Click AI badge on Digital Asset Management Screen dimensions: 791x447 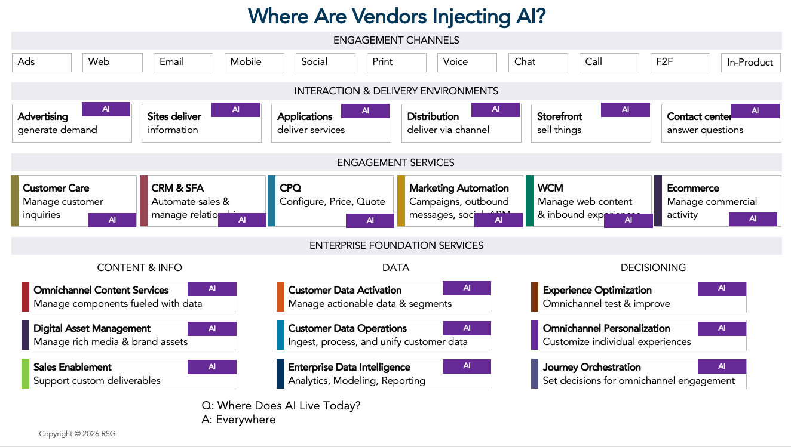212,328
